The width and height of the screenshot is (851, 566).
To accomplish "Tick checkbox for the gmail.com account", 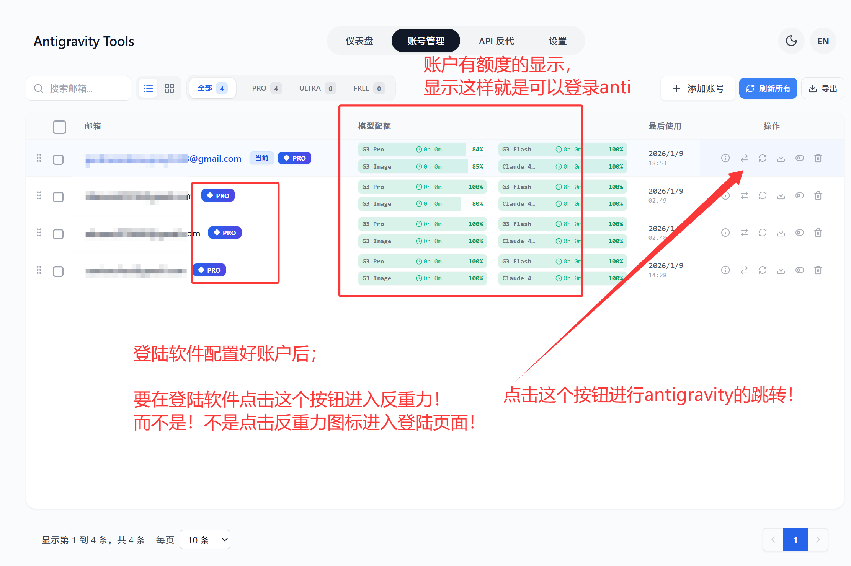I will pos(58,159).
